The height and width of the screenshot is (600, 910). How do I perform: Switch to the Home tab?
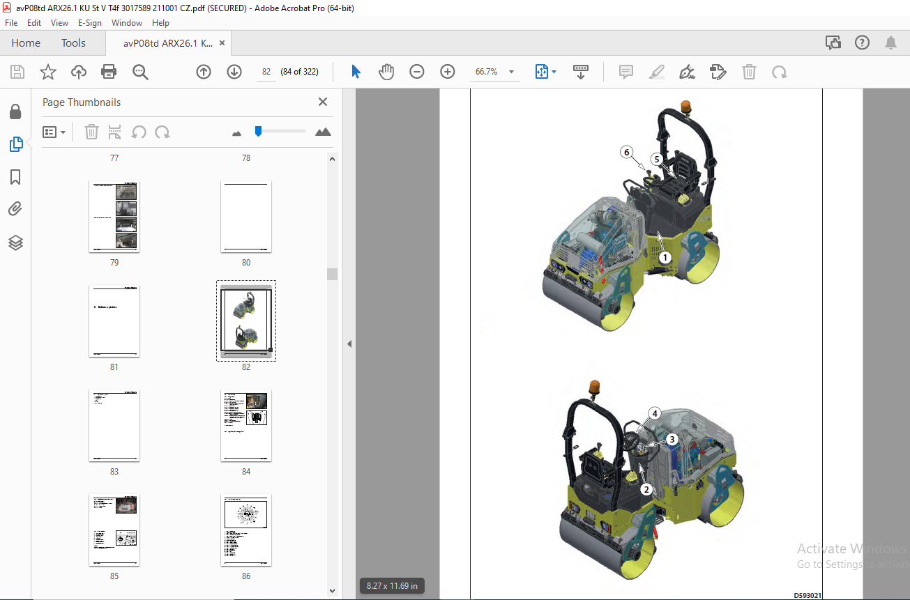[x=26, y=43]
